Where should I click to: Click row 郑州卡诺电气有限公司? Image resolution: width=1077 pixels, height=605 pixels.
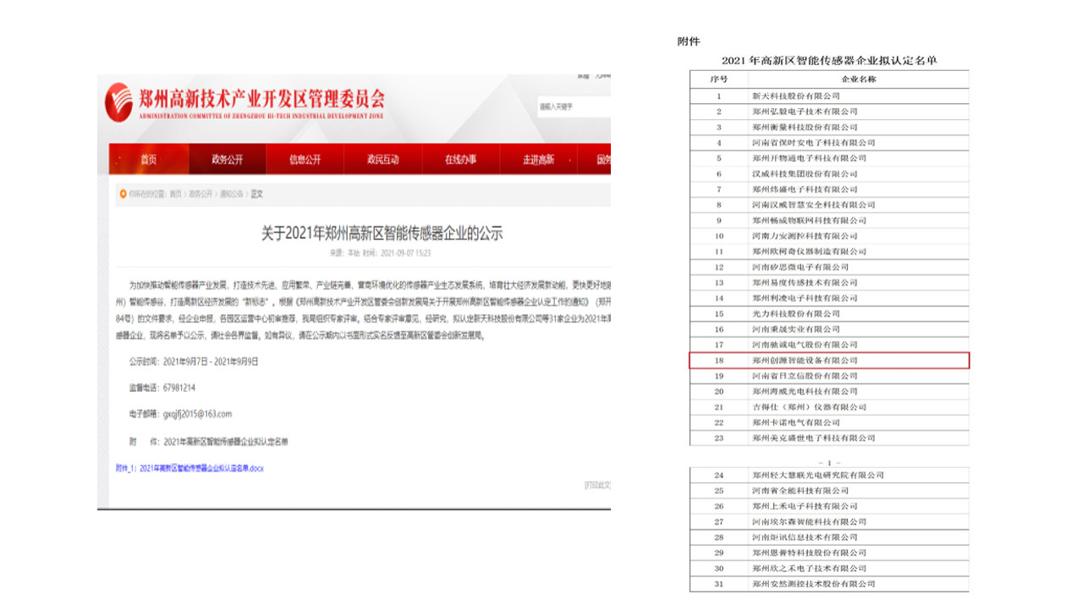tap(829, 422)
